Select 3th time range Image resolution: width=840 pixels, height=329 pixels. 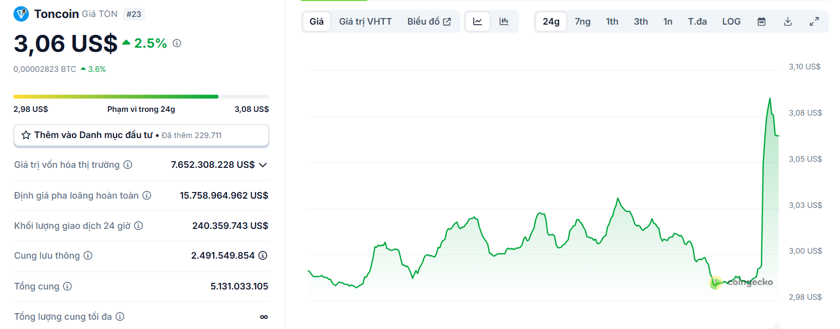click(641, 22)
